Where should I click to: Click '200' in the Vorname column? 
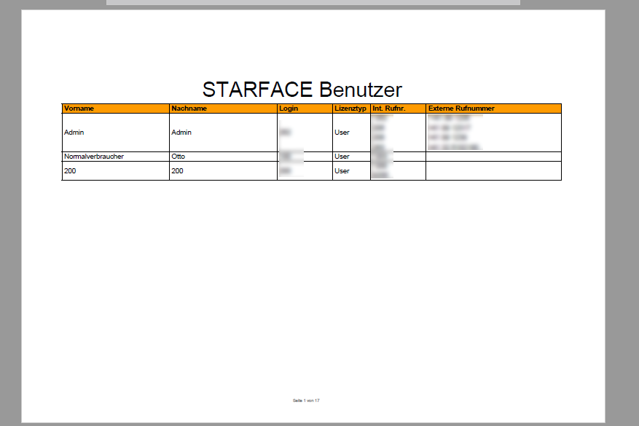point(70,171)
